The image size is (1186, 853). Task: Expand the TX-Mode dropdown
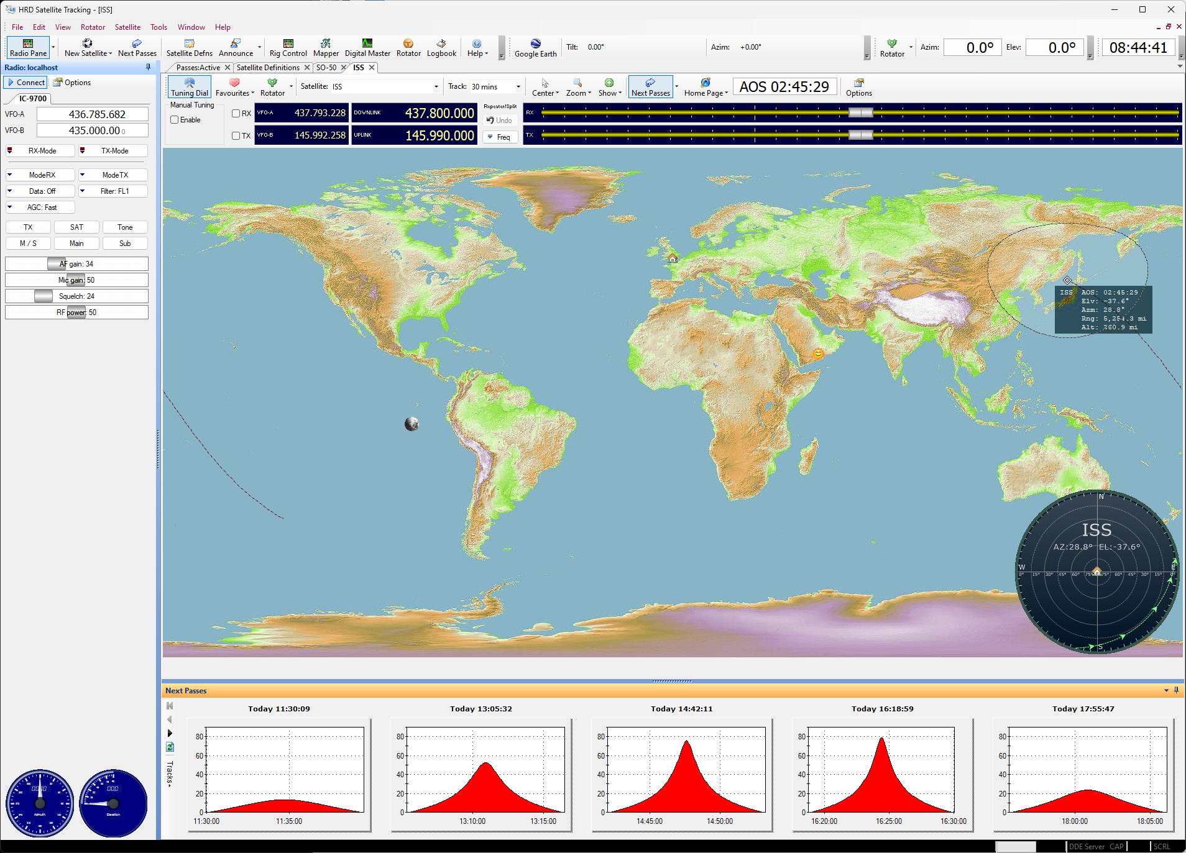point(113,151)
